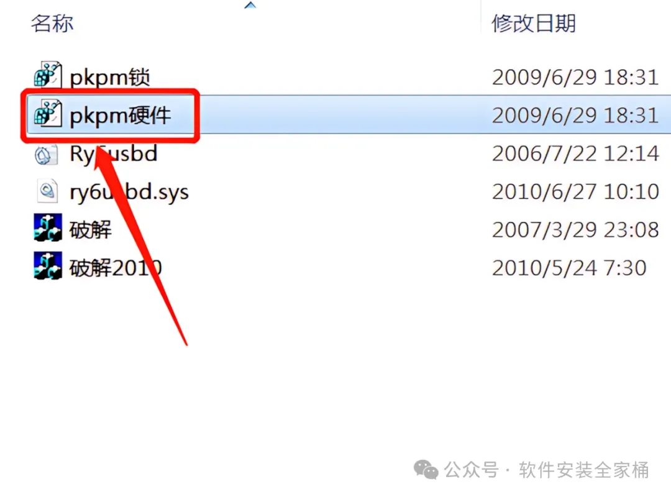The image size is (671, 497).
Task: Click the 2009/6/29 18:31 date of pkpm锁
Action: click(x=575, y=78)
